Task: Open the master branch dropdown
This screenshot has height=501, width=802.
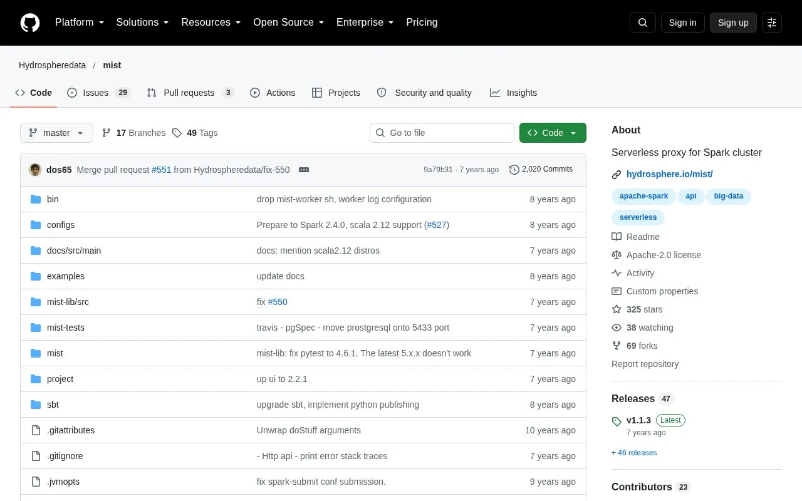Action: click(56, 133)
